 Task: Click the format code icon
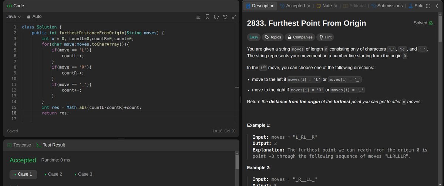pyautogui.click(x=198, y=17)
